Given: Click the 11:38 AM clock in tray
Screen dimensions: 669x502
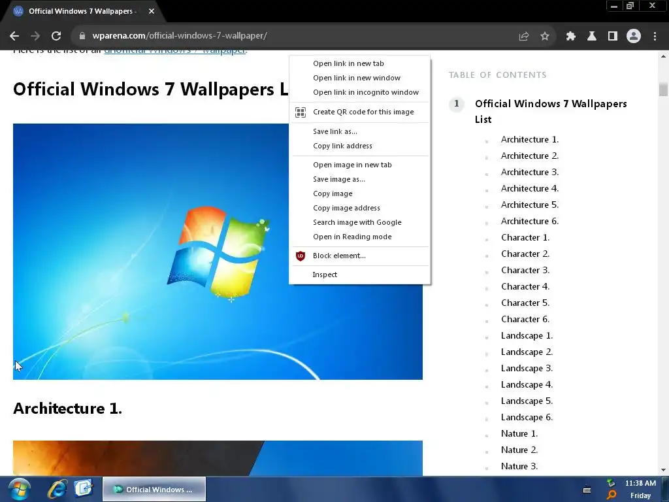Looking at the screenshot, I should click(640, 483).
